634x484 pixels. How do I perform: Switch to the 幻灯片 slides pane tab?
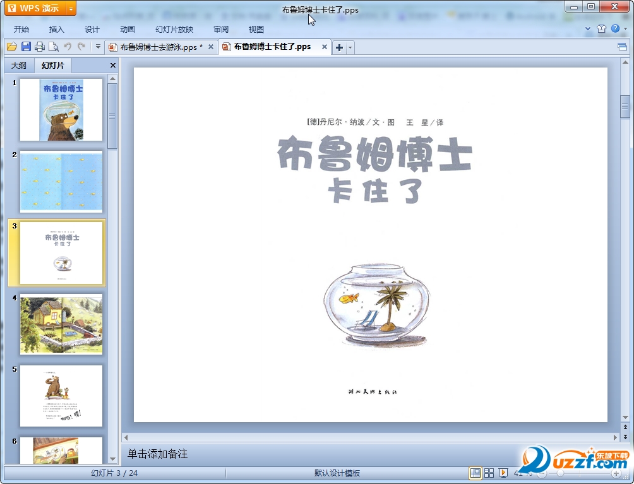(52, 66)
